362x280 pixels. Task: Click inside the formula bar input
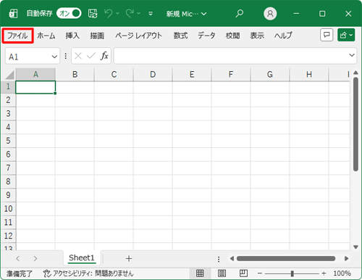230,56
